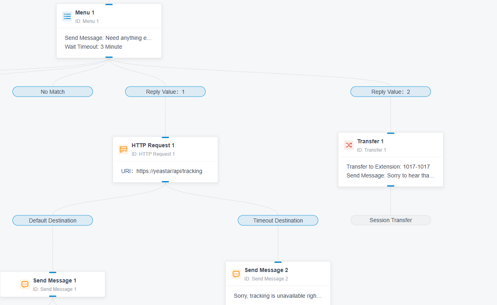Image resolution: width=497 pixels, height=305 pixels.
Task: Click the Send Message 1 chat icon
Action: click(25, 284)
